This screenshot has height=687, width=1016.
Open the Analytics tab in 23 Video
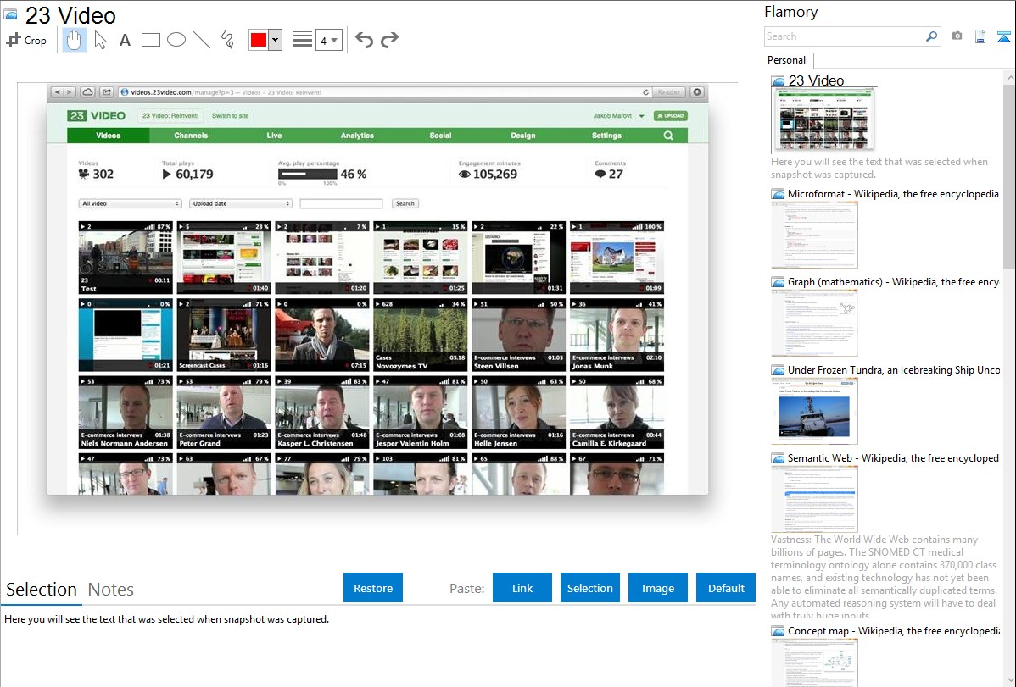pos(357,136)
